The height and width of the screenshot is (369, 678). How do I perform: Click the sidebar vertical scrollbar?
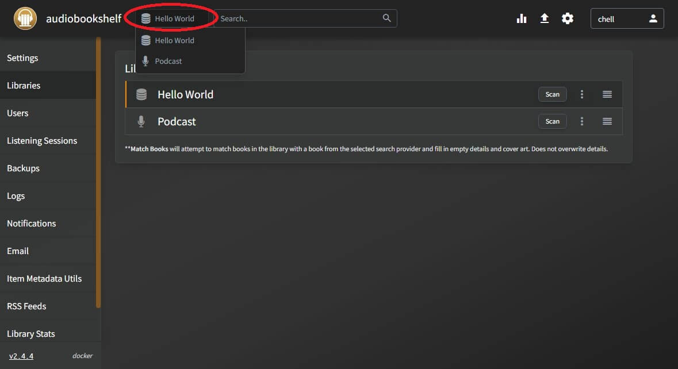coord(98,173)
